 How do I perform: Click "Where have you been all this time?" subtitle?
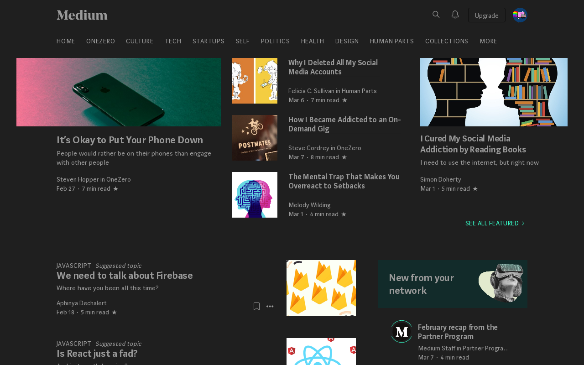tap(108, 288)
